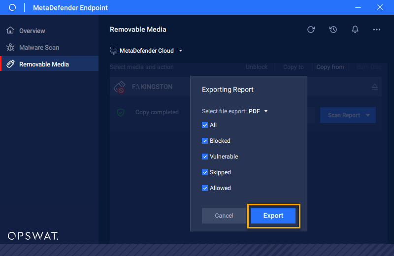Select the Removable Media USB icon
Viewport: 394px width, 256px height.
pyautogui.click(x=10, y=64)
